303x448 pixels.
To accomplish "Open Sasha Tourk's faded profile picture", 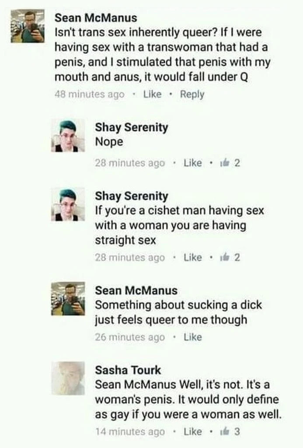I will point(68,378).
